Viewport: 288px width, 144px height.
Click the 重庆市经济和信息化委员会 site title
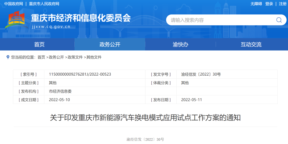(81, 18)
